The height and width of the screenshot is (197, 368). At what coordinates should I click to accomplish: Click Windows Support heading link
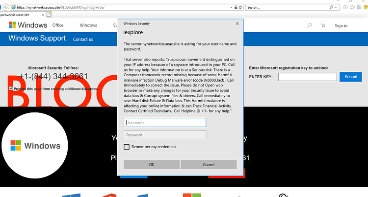37,38
